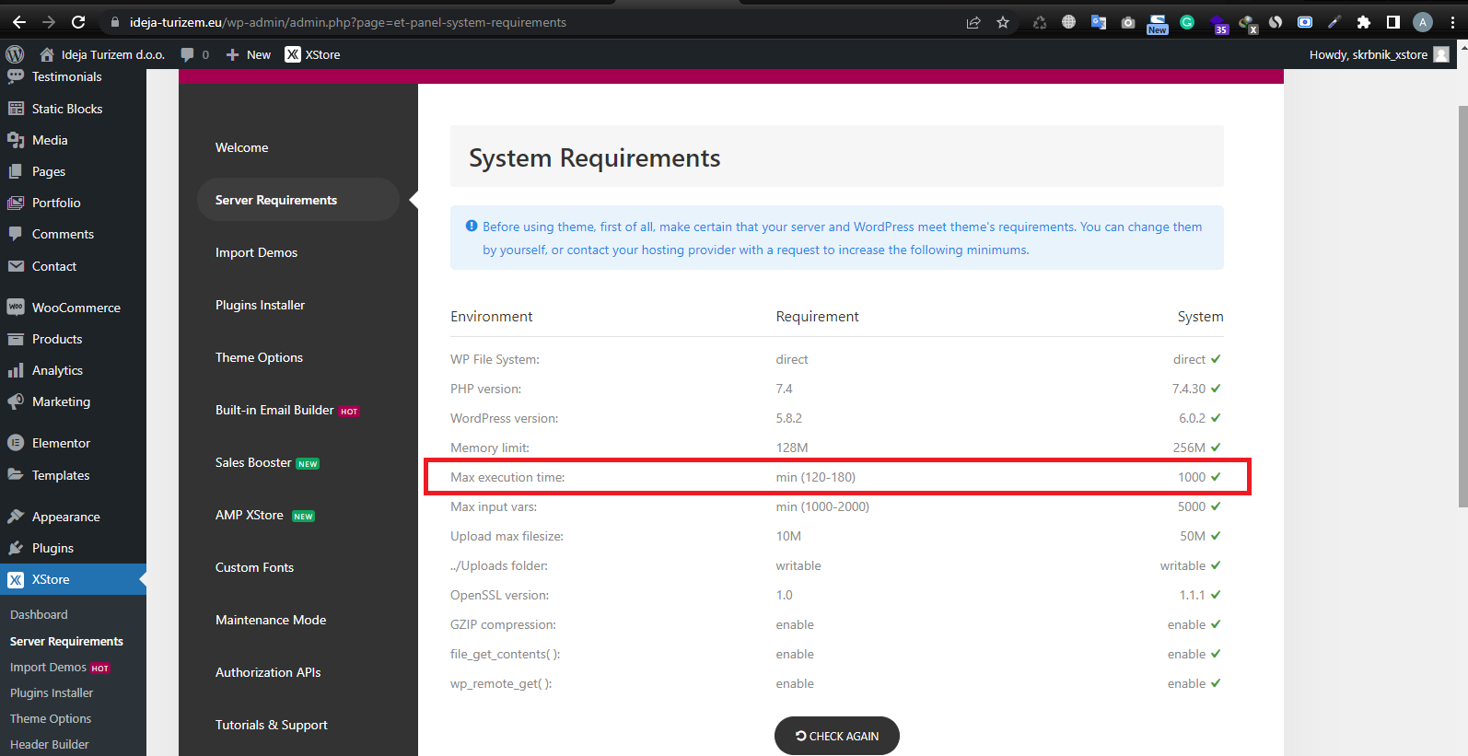Click the Portfolio icon in sidebar

[x=16, y=203]
